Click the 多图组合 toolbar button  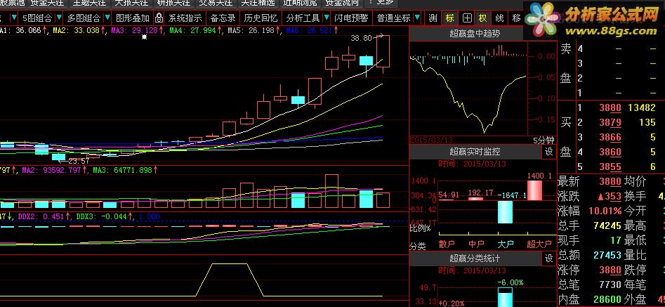[84, 18]
